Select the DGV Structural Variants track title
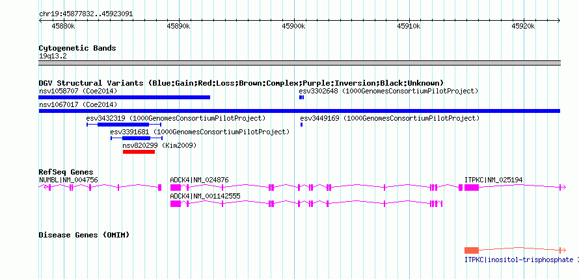 [x=241, y=83]
